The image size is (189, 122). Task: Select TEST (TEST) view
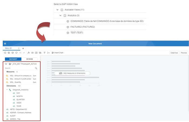[x=100, y=33]
